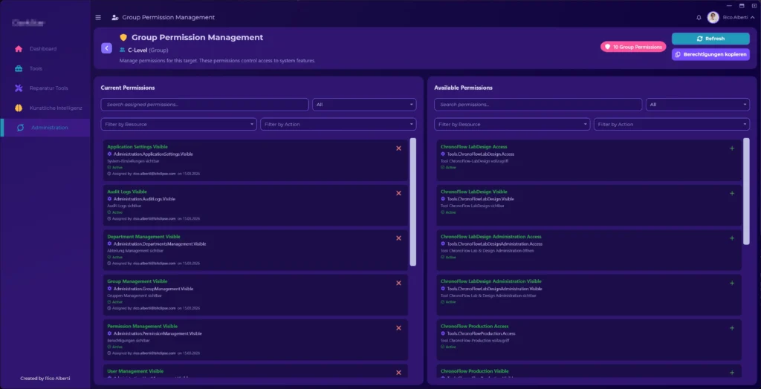This screenshot has width=761, height=389.
Task: Open Filter by Resource in Current Permissions
Action: [x=178, y=124]
